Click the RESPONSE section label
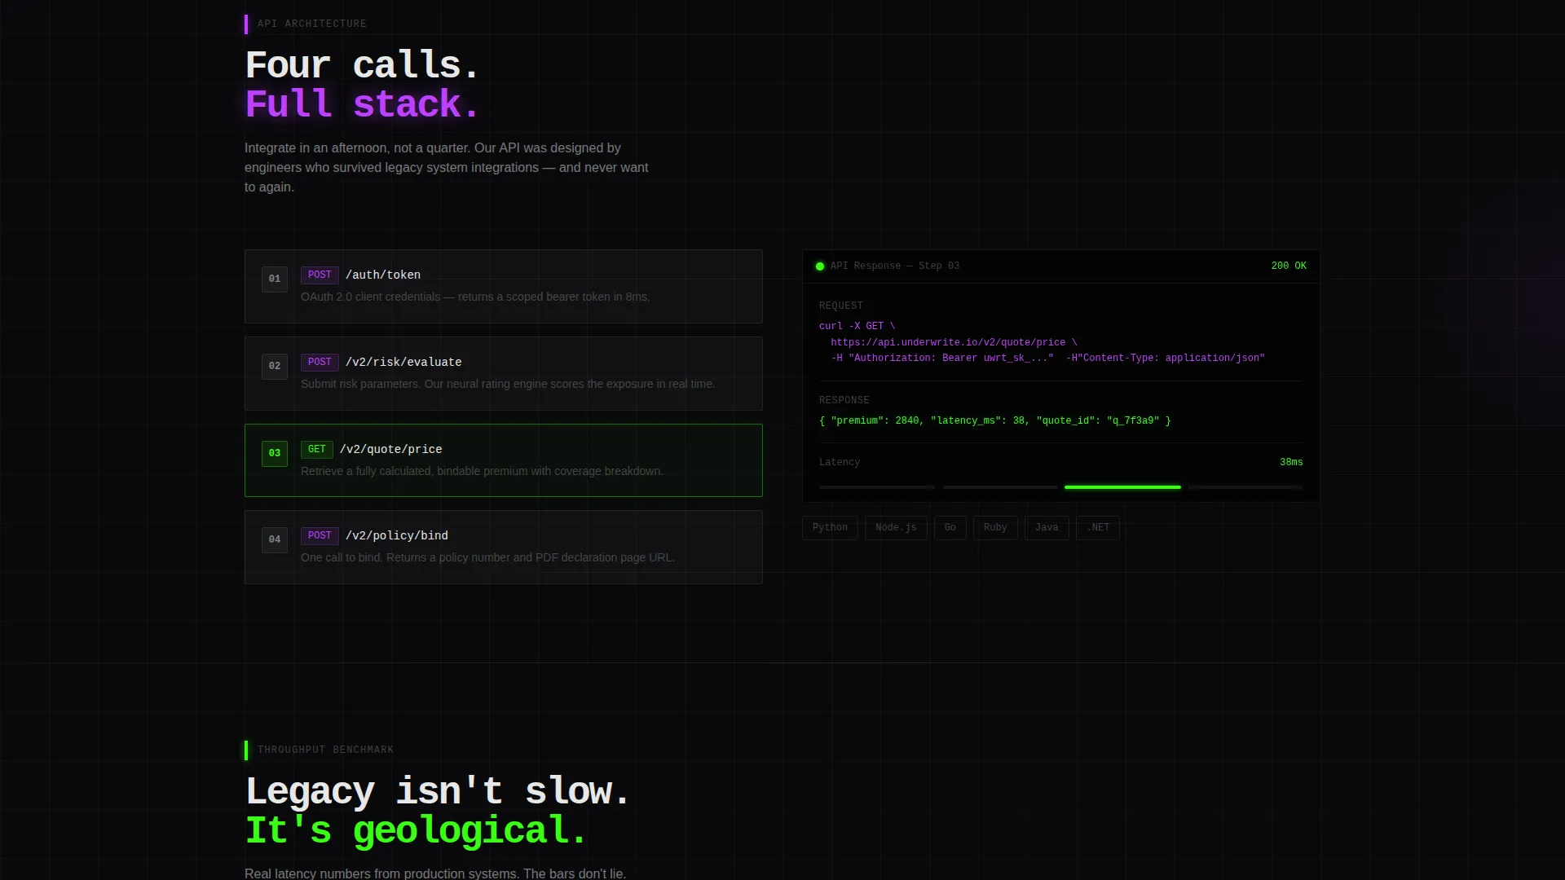This screenshot has width=1565, height=880. coord(844,401)
